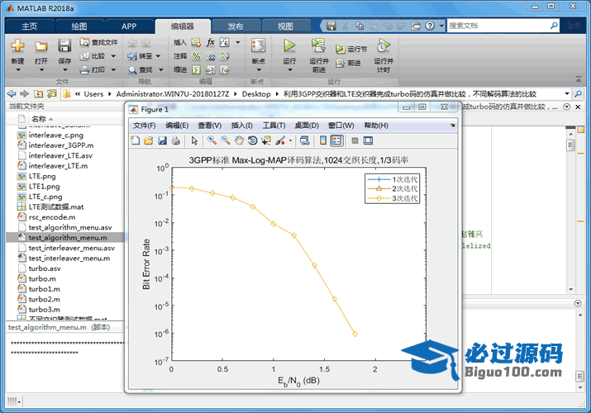Click the Find Files (查找文件) icon
Viewport: 591px width, 413px height.
pyautogui.click(x=84, y=42)
